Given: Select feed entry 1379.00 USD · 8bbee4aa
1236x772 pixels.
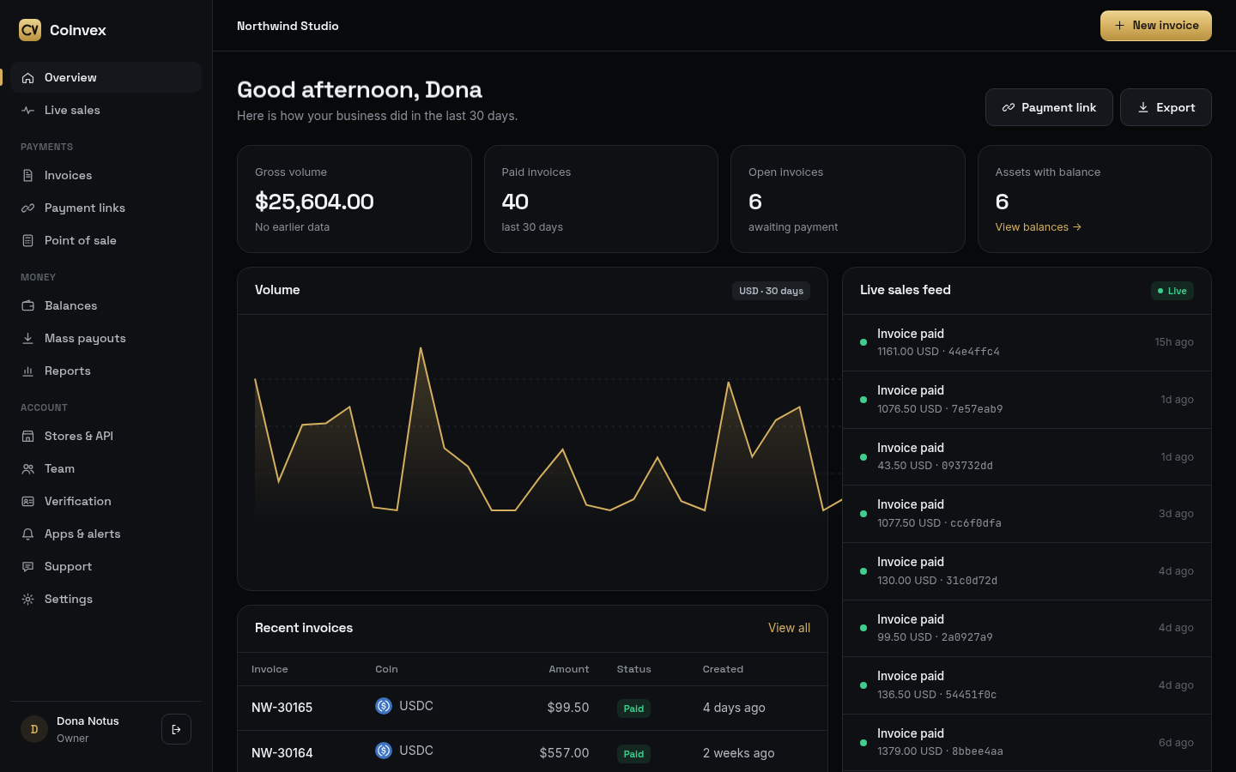Looking at the screenshot, I should click(1027, 743).
